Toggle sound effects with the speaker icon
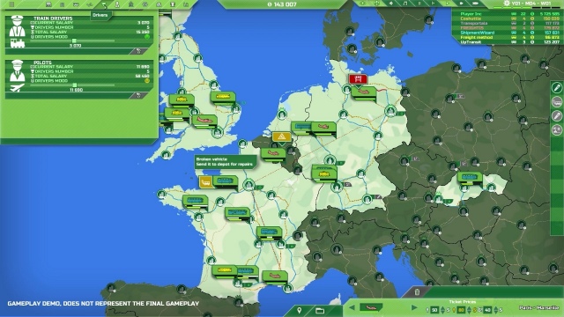This screenshot has height=317, width=564. point(391,4)
